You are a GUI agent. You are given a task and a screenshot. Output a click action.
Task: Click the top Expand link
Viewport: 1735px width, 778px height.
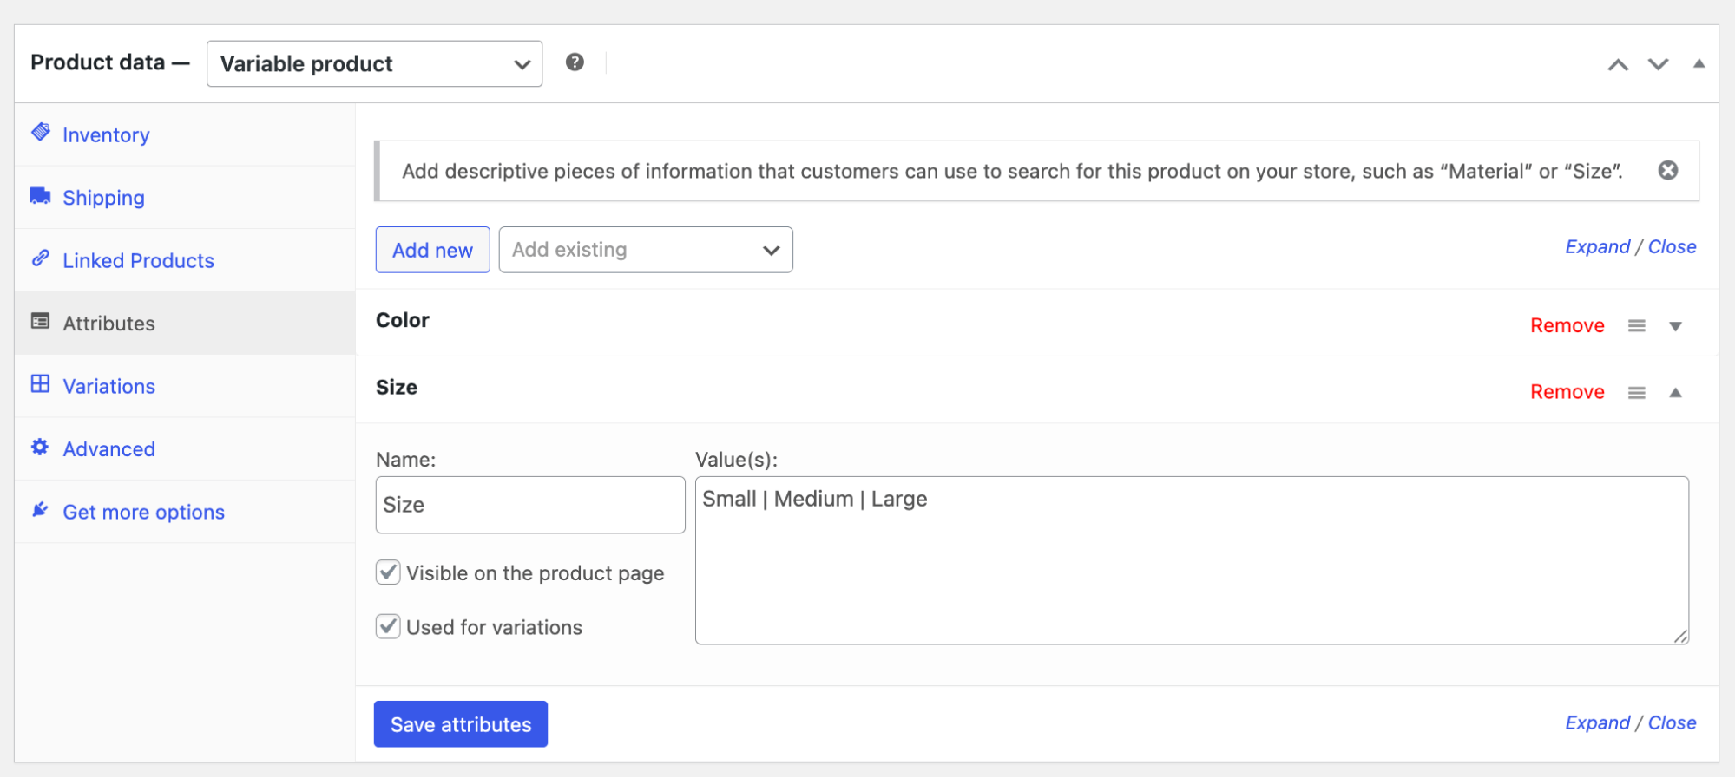1598,247
